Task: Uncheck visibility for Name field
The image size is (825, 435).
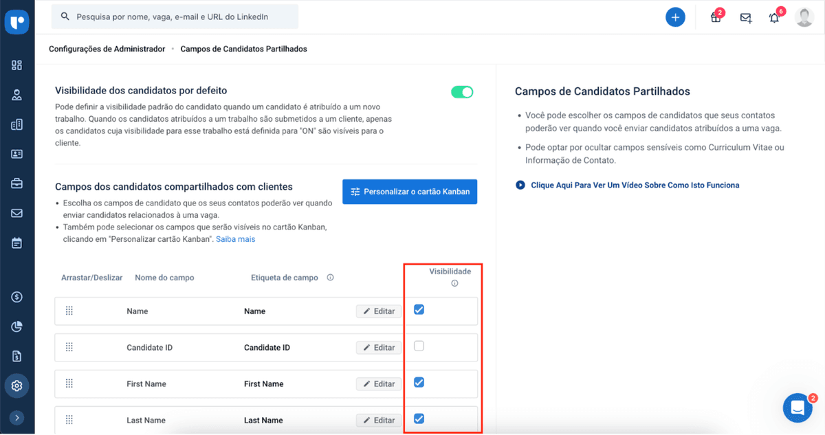Action: coord(419,311)
